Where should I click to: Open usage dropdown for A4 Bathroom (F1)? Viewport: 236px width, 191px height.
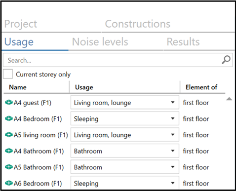(x=125, y=151)
